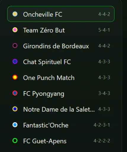Click the 4-2-3-1 formation label

coord(102,125)
